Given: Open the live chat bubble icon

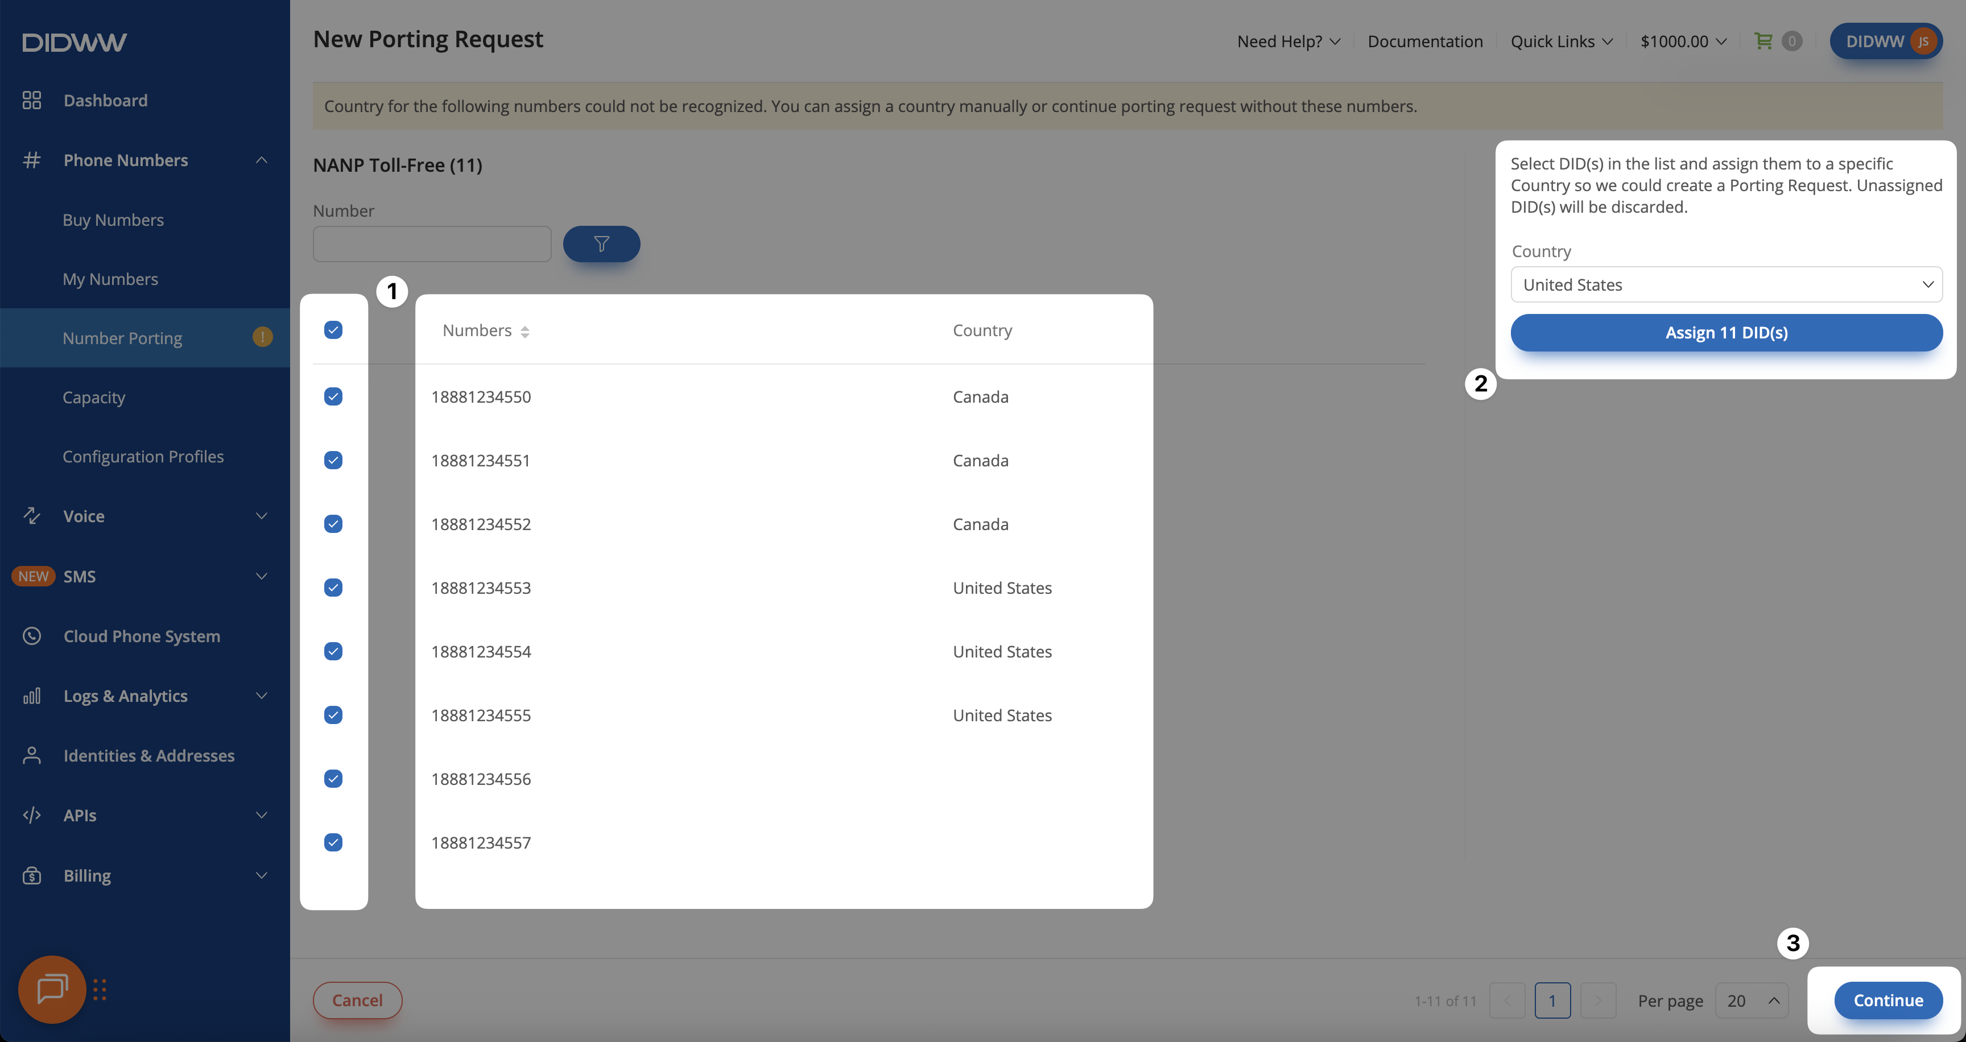Looking at the screenshot, I should coord(52,989).
